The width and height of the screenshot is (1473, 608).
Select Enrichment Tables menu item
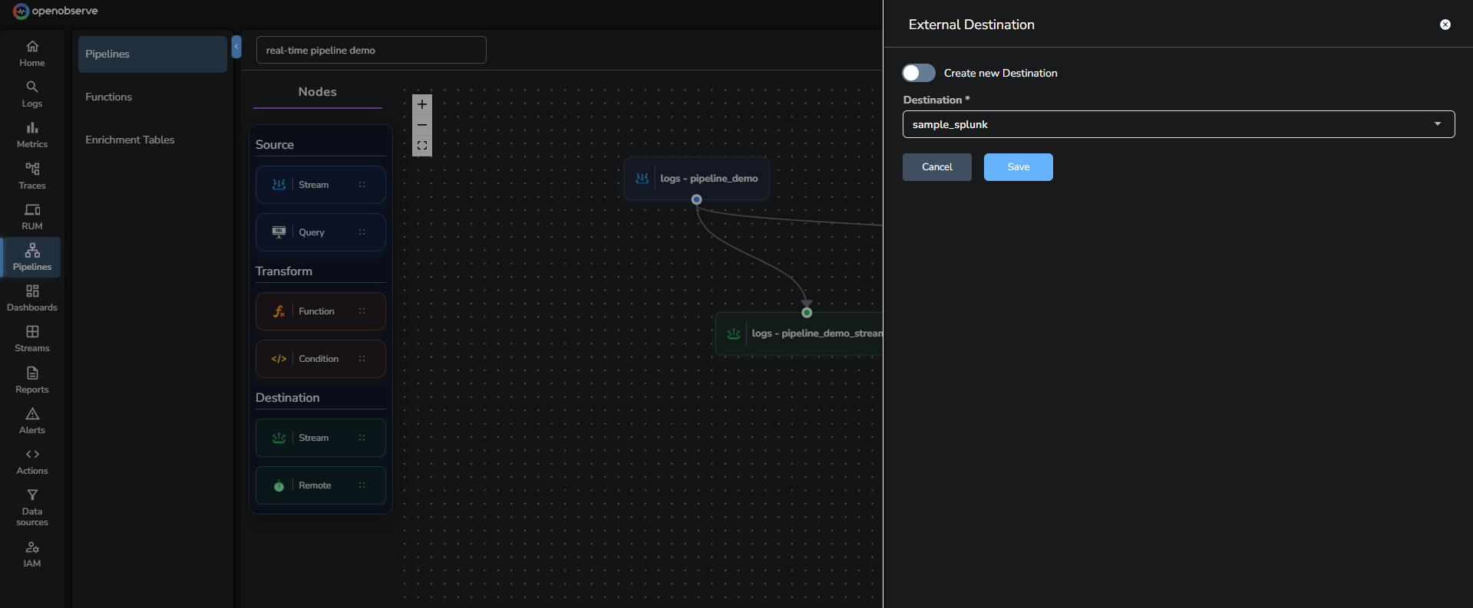(130, 140)
